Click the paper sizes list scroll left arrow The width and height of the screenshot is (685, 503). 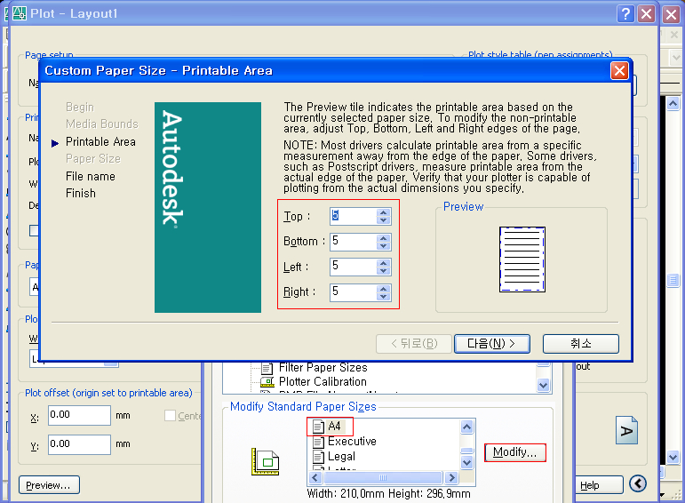coord(315,477)
